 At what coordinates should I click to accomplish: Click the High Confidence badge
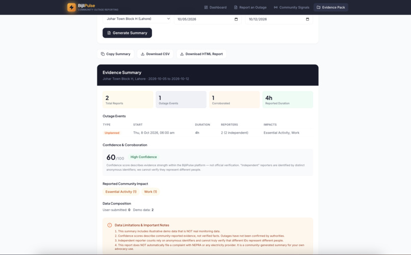click(x=144, y=157)
